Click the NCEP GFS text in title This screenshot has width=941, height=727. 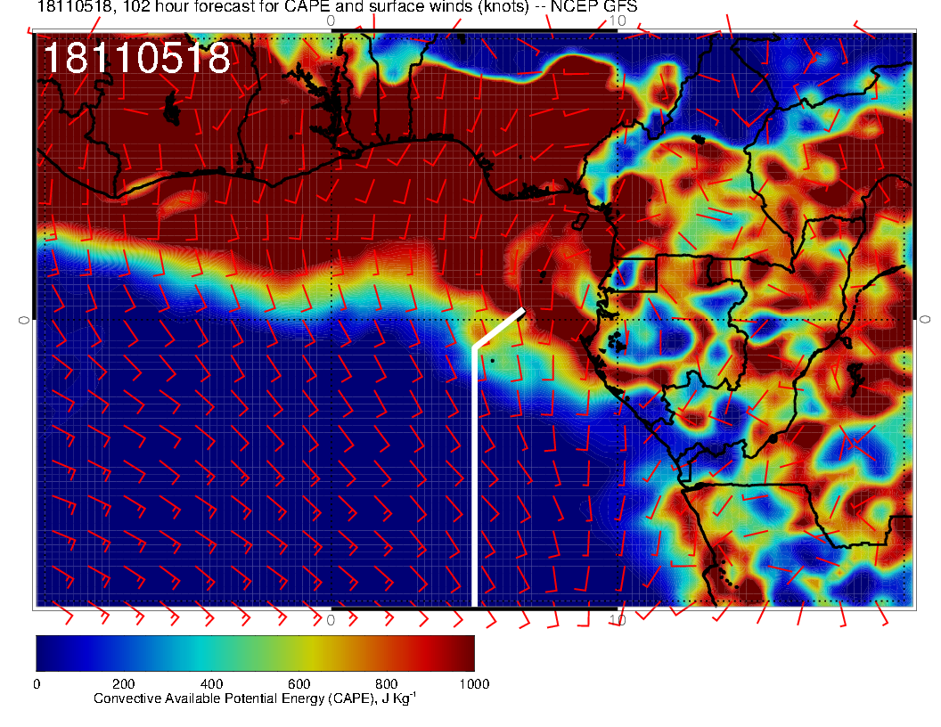click(x=601, y=7)
